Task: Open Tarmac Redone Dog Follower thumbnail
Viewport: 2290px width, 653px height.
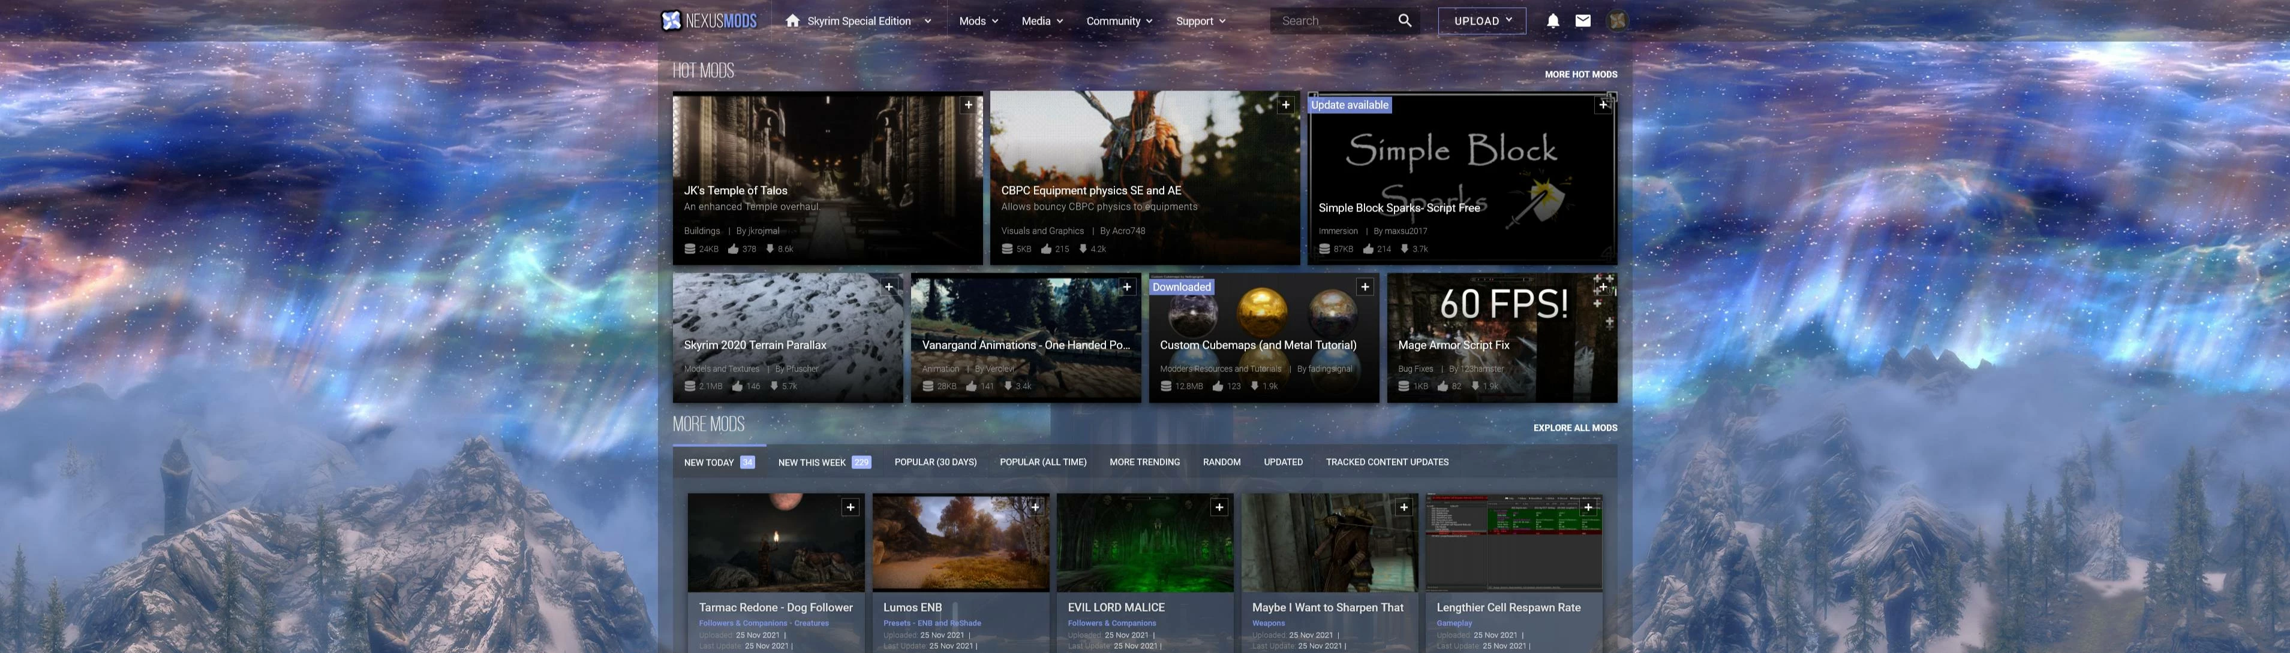Action: (775, 543)
